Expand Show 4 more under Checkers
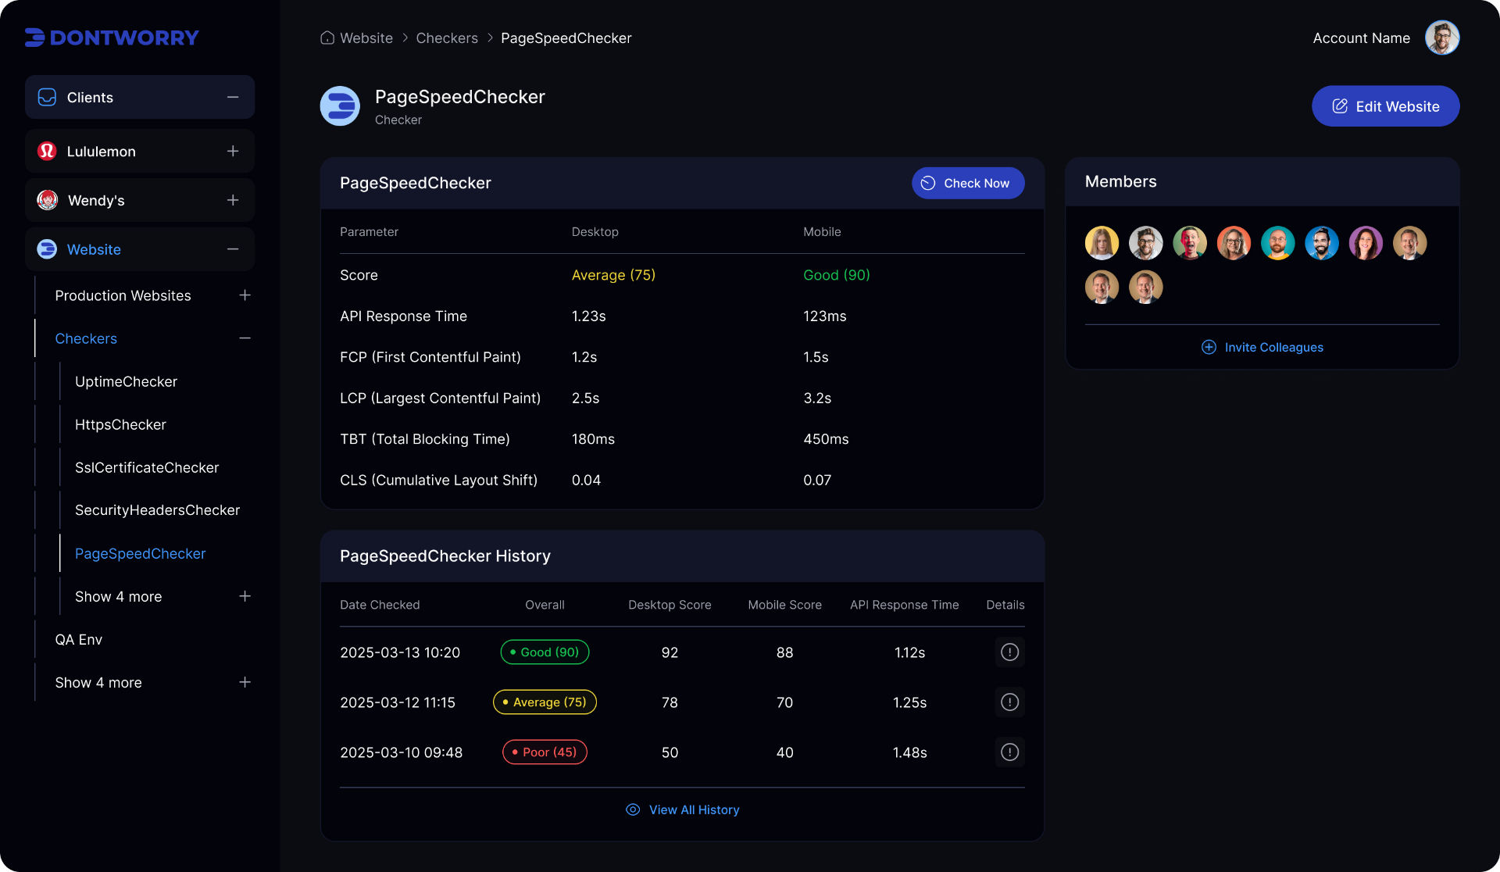The height and width of the screenshot is (872, 1500). point(245,596)
